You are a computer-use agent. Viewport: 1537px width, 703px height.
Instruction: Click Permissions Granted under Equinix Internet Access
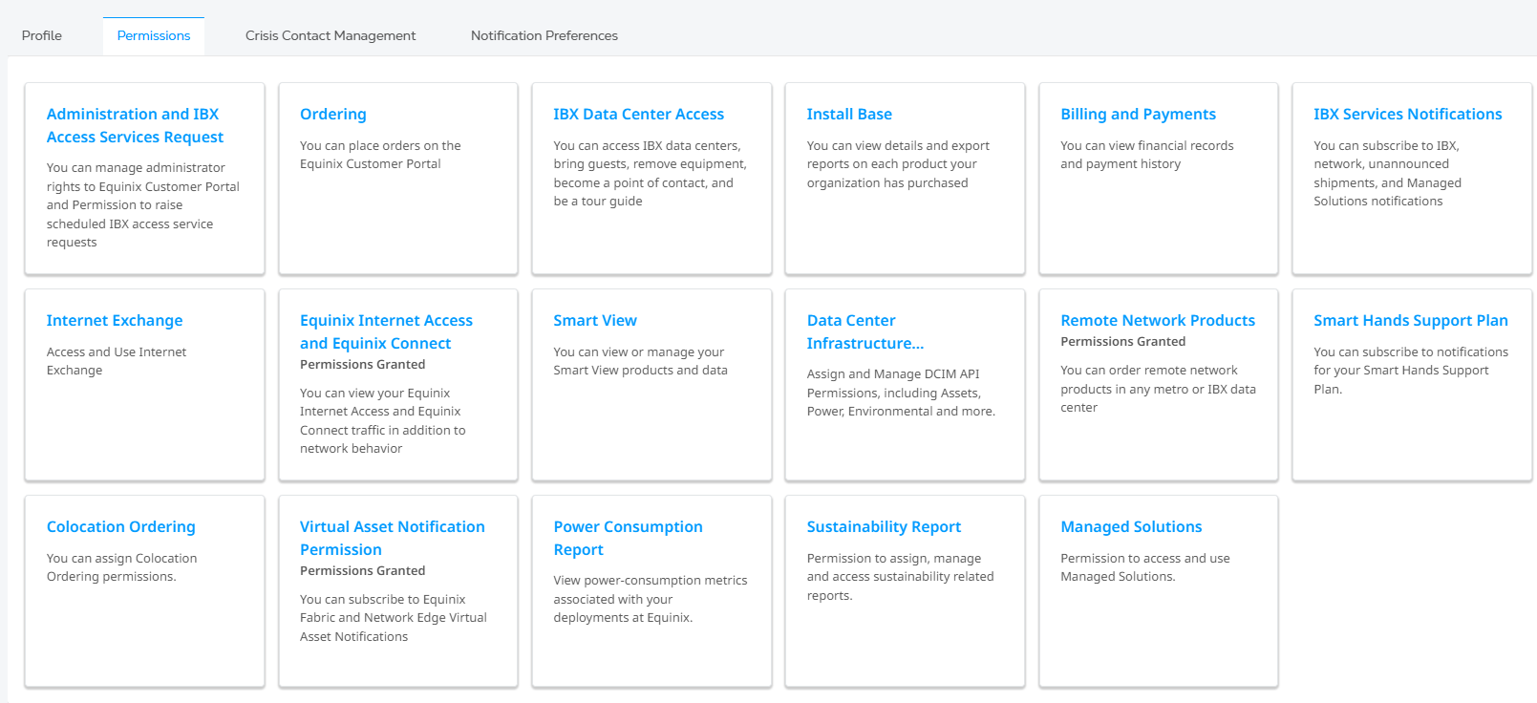(x=363, y=364)
